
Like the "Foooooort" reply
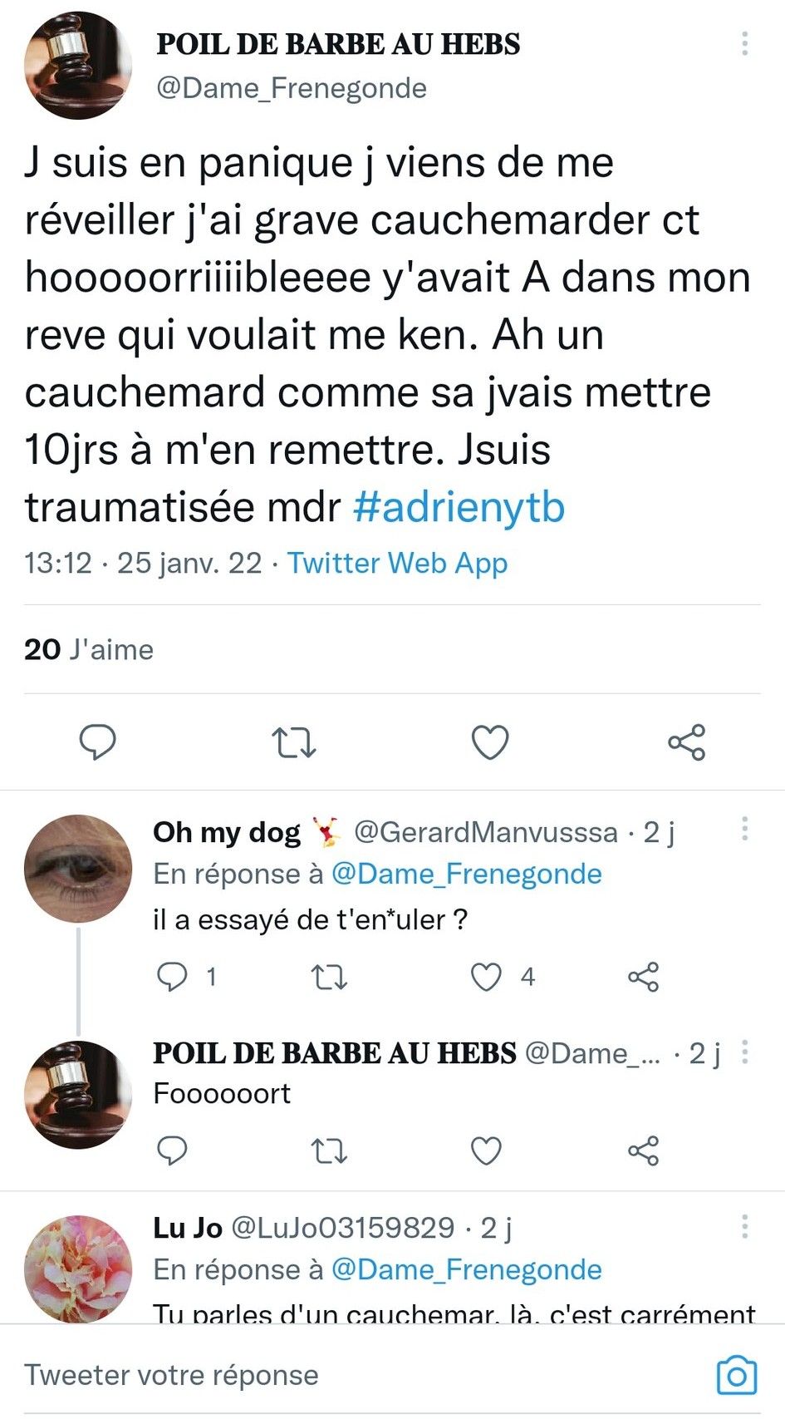pyautogui.click(x=487, y=1150)
